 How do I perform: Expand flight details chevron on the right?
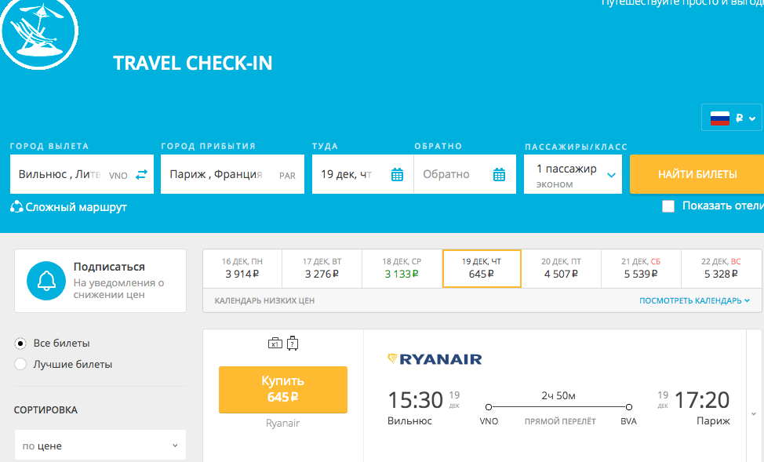754,413
